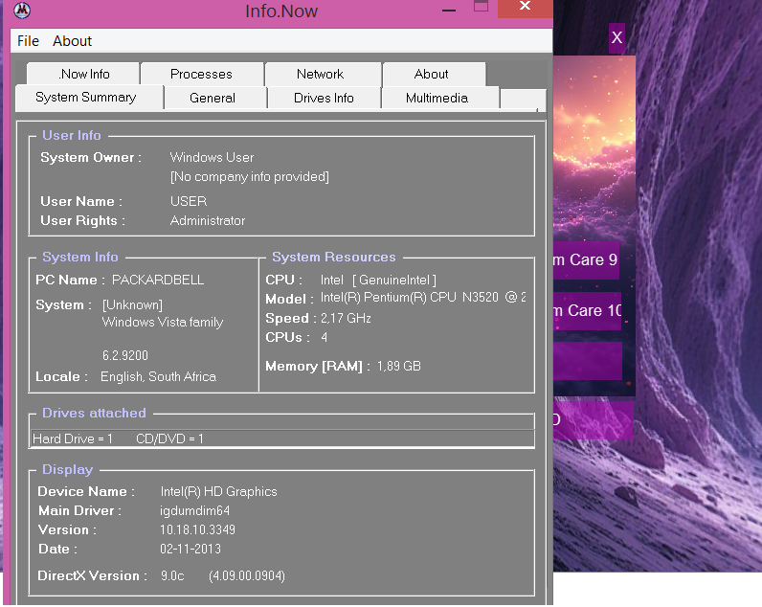This screenshot has height=607, width=762.
Task: Click the '1,89 GB' memory value
Action: [x=399, y=366]
